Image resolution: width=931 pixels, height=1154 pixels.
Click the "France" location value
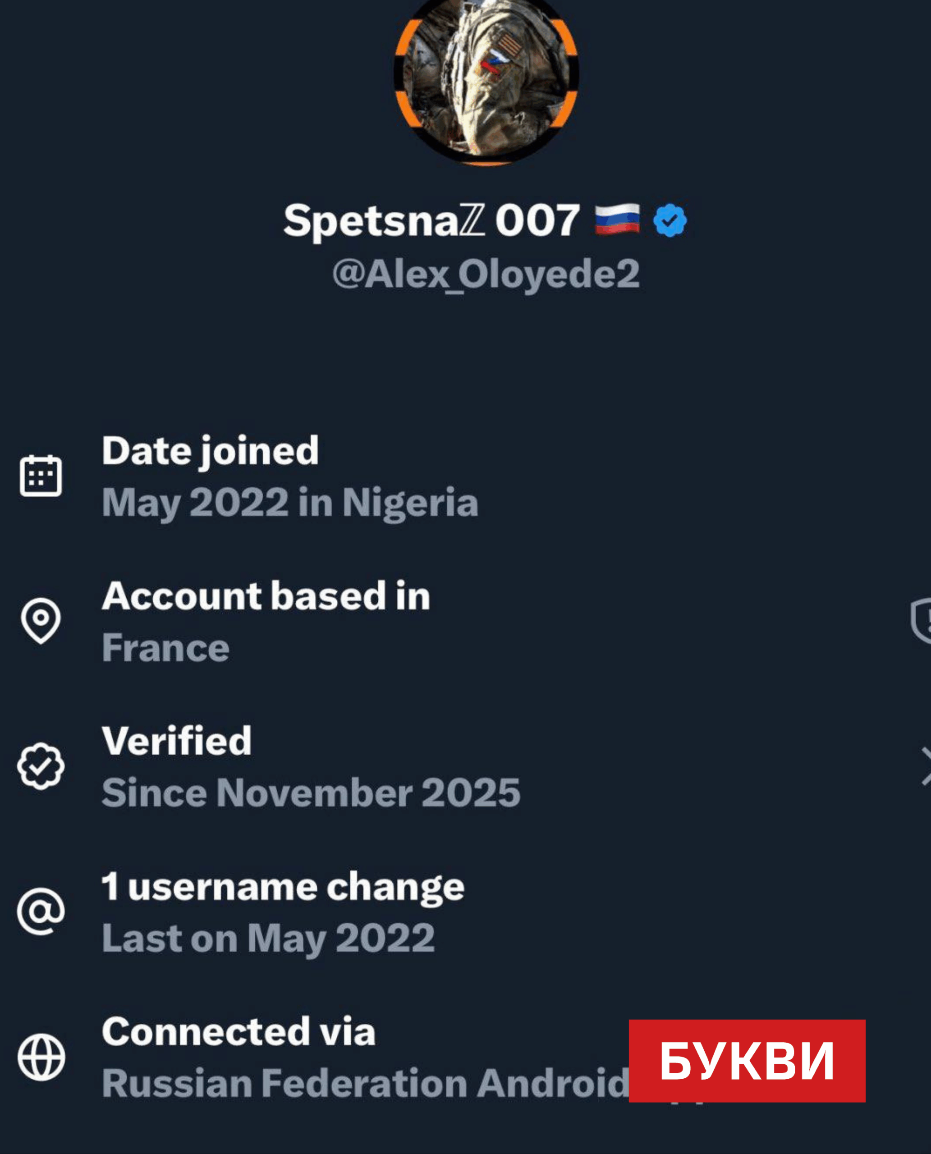coord(166,648)
